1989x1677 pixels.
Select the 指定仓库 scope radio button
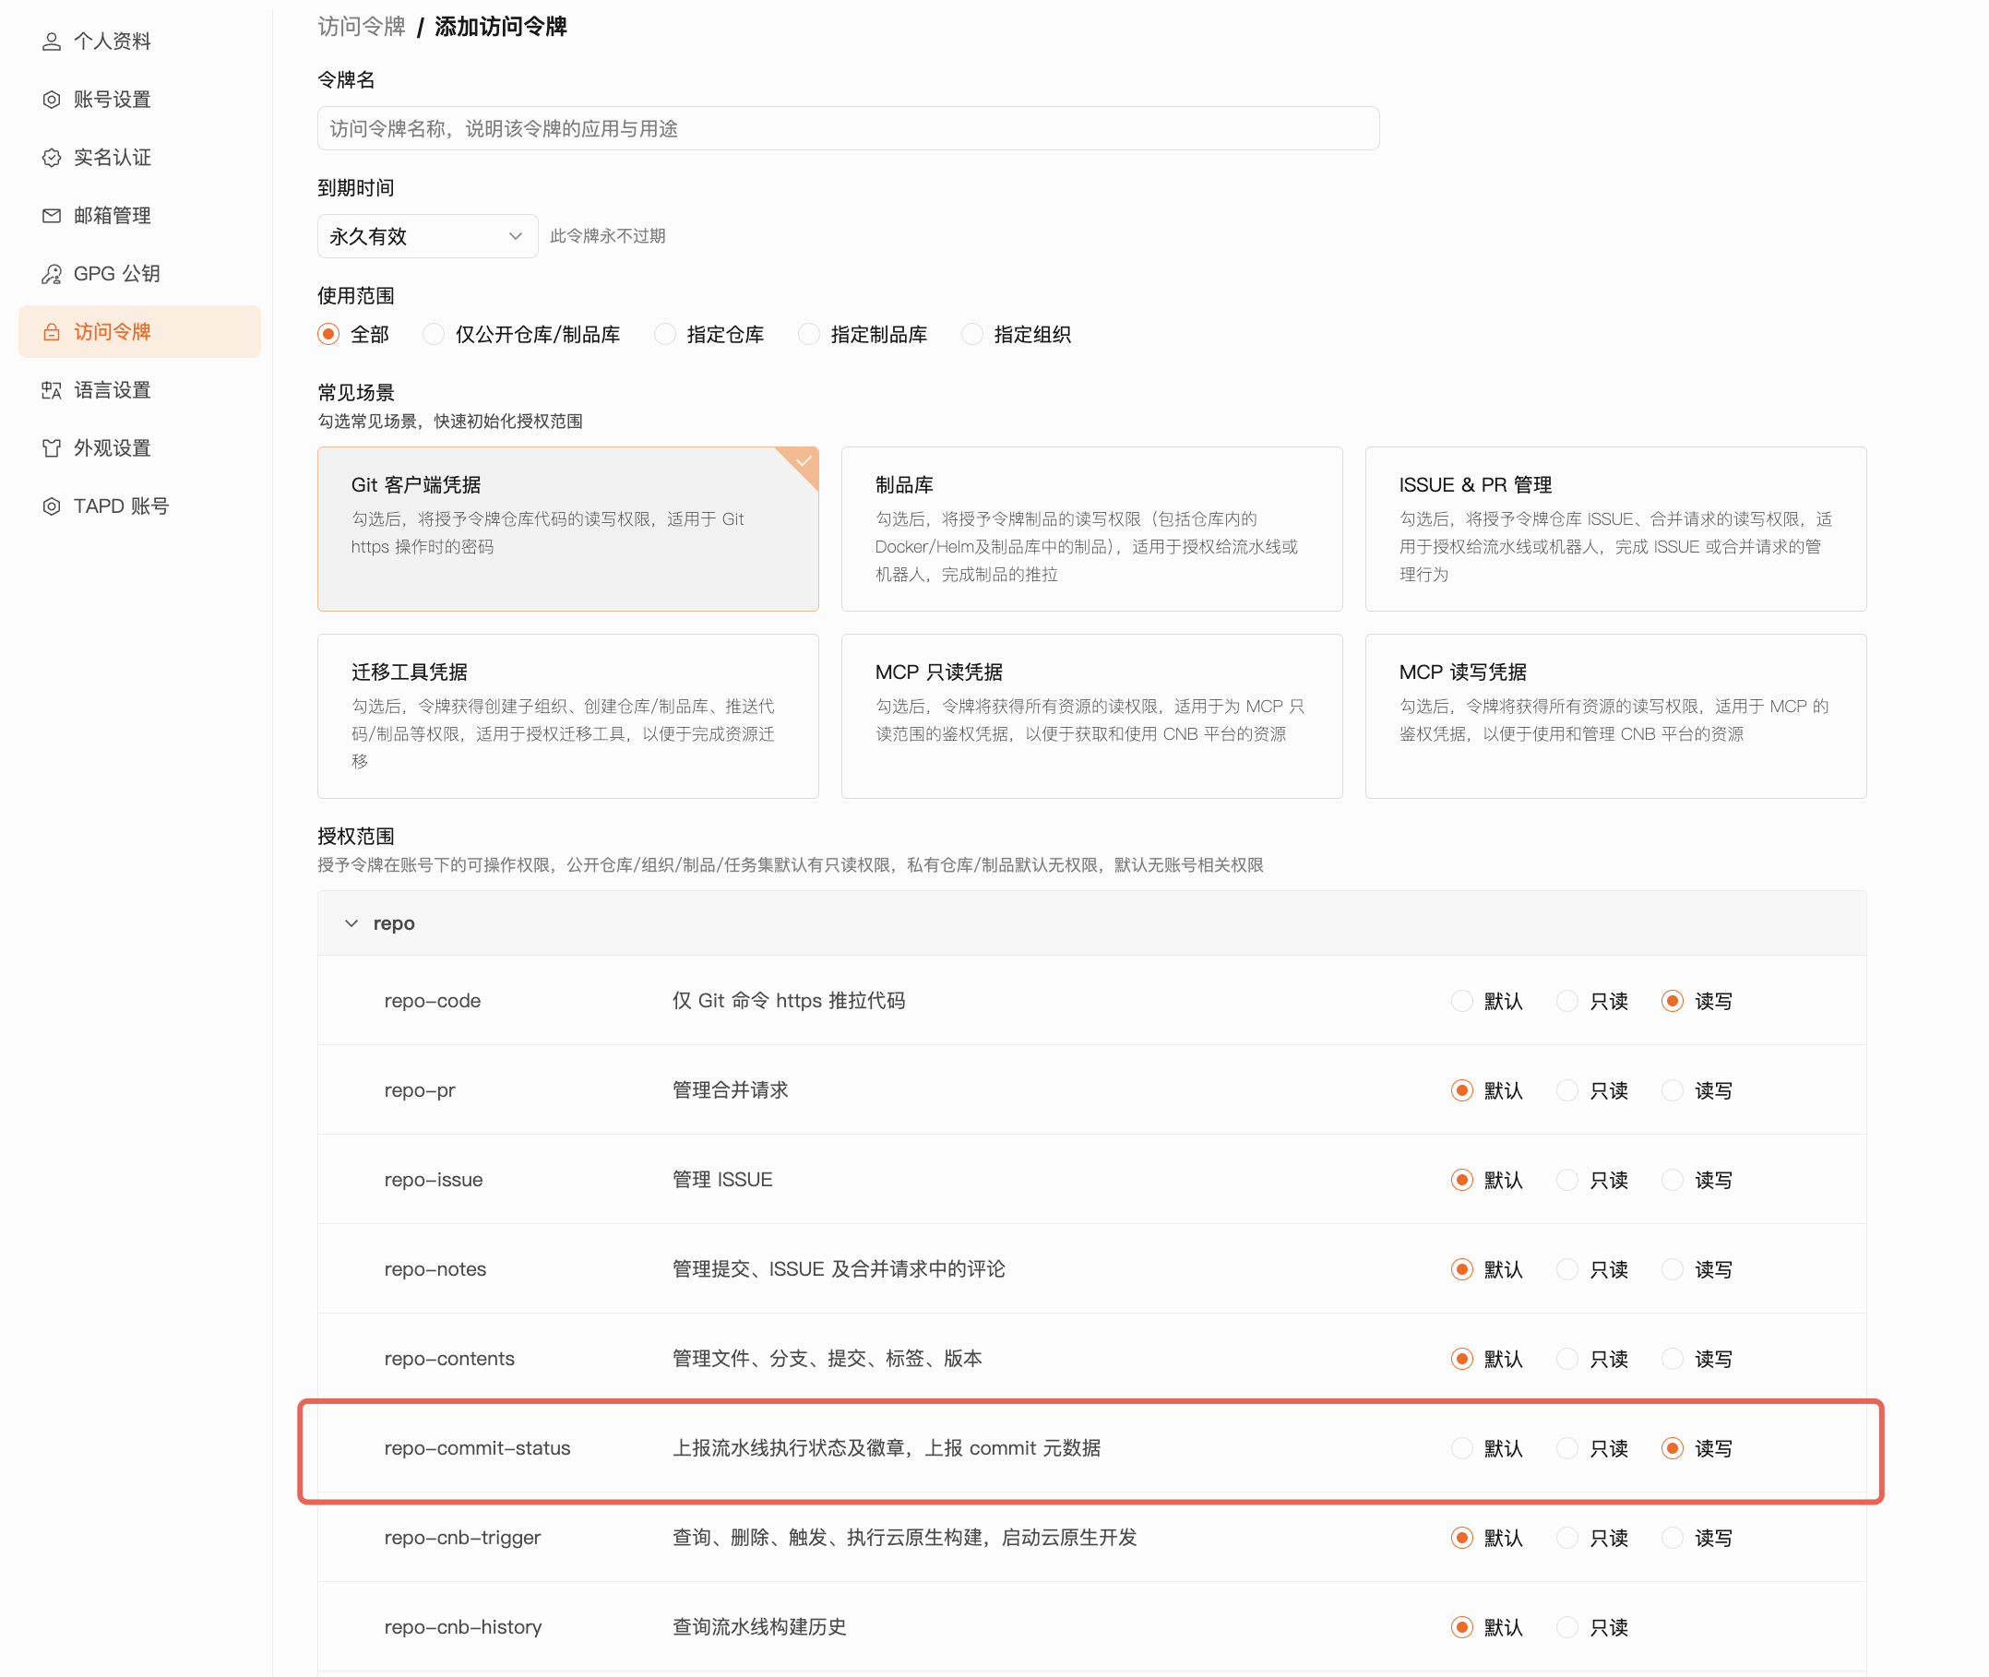coord(665,334)
